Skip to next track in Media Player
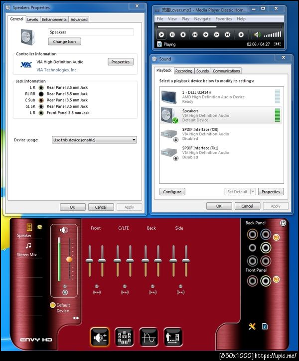The width and height of the screenshot is (299, 361). 228,34
